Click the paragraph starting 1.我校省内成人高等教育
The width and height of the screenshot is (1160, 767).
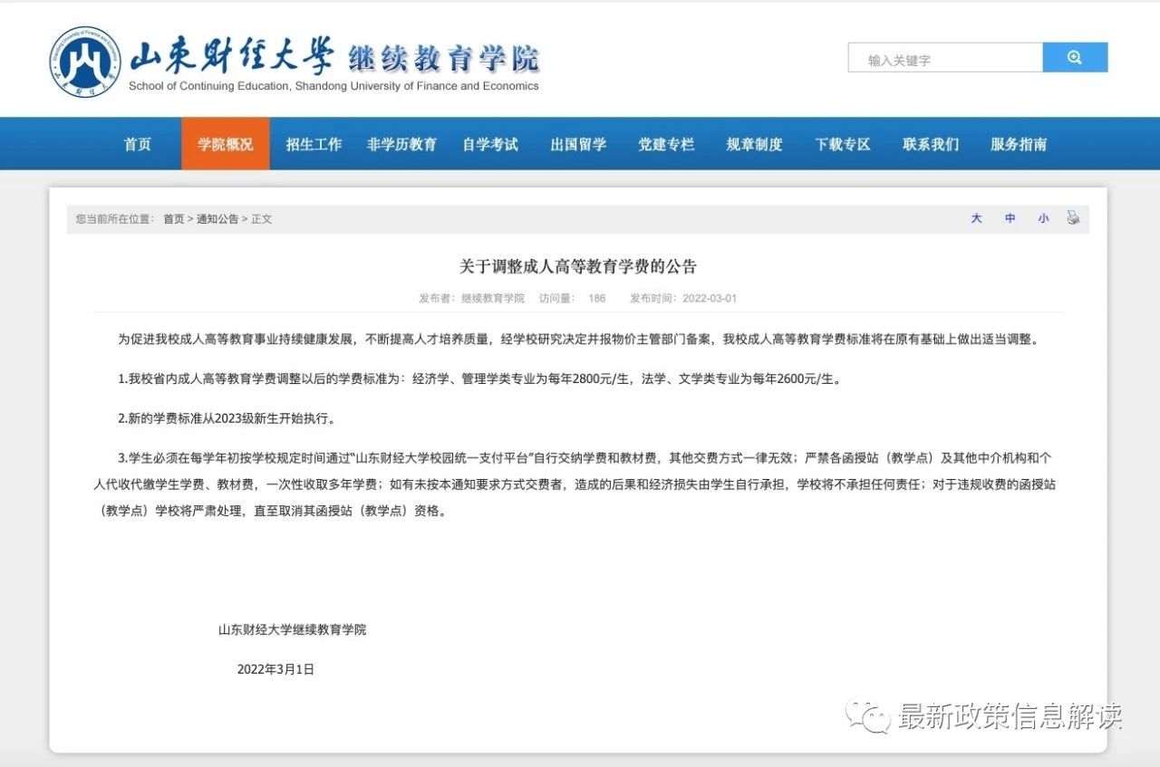(480, 379)
